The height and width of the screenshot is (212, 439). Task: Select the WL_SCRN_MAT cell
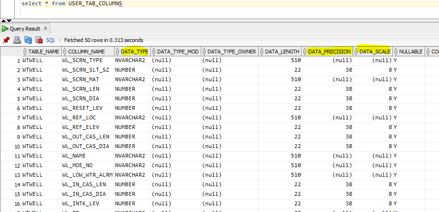(x=88, y=79)
